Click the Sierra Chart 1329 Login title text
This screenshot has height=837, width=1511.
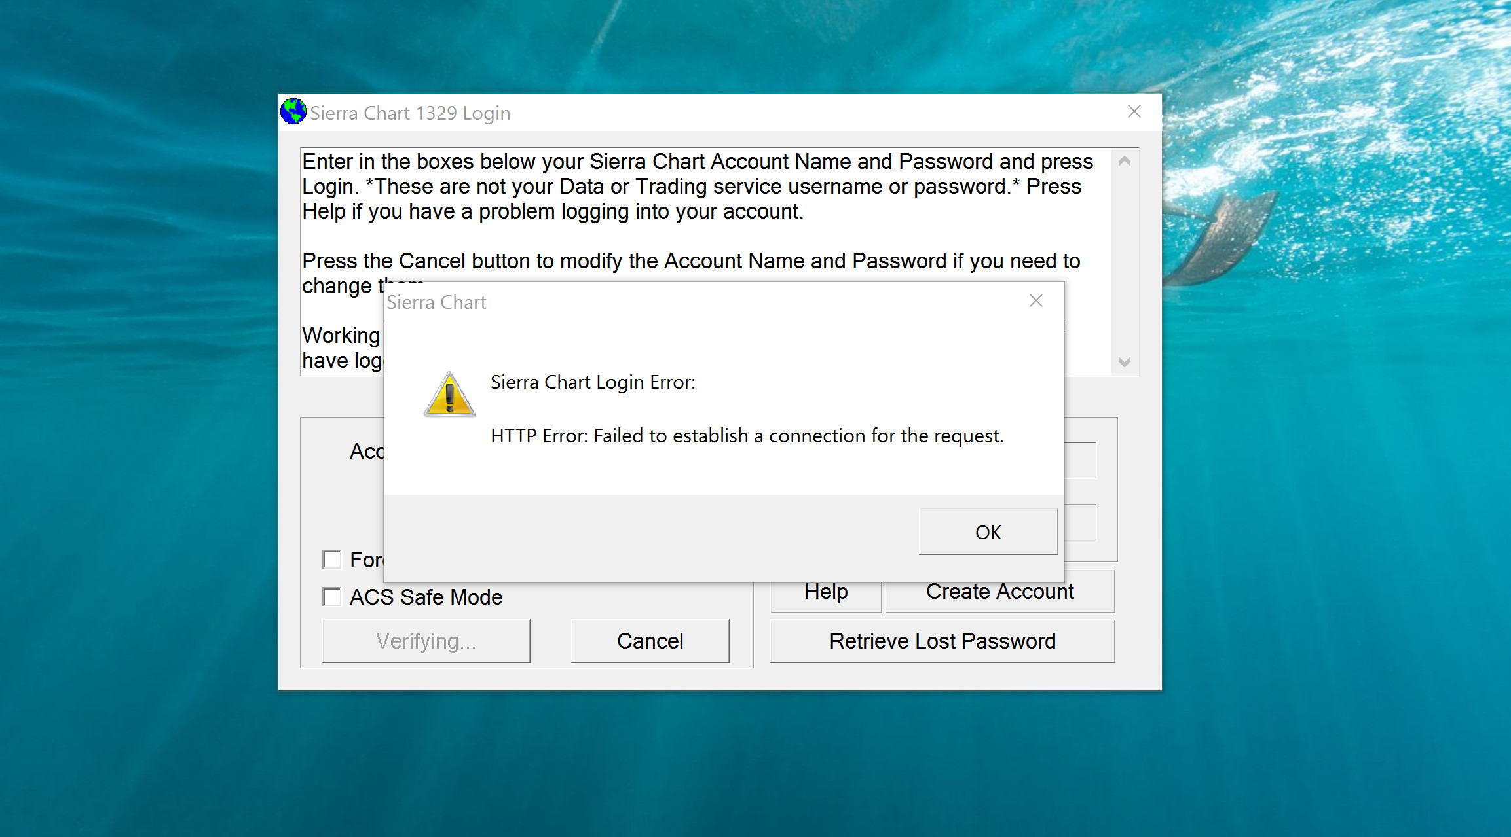410,113
